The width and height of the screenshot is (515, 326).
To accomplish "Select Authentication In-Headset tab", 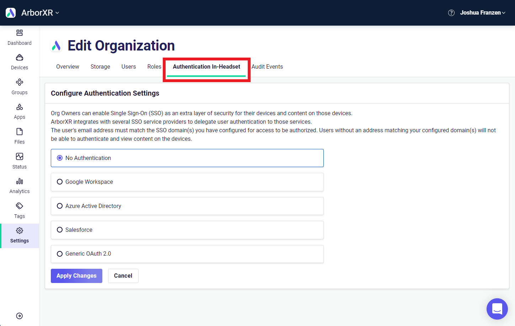I will coord(206,67).
